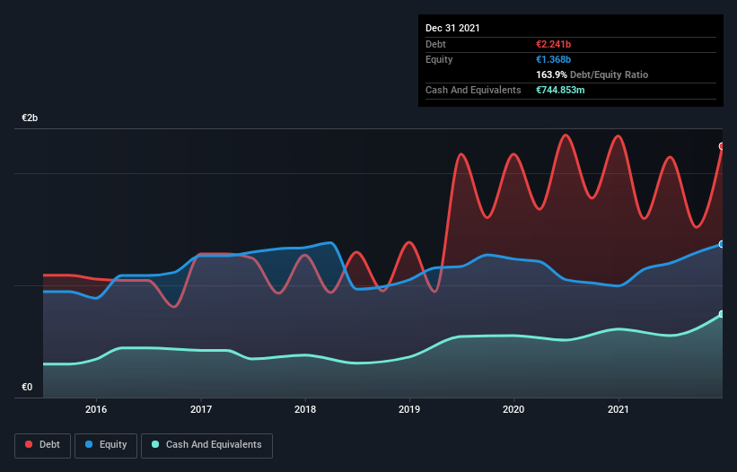Image resolution: width=737 pixels, height=472 pixels.
Task: Click the 2019 axis label
Action: click(x=409, y=409)
